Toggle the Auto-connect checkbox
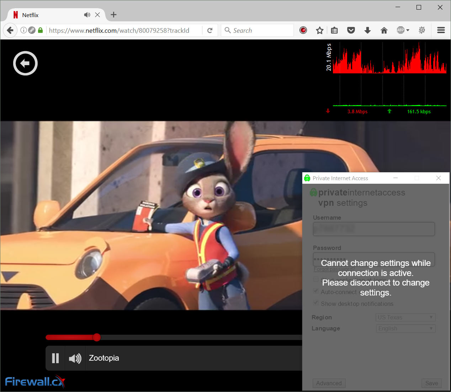The height and width of the screenshot is (392, 451). coord(316,291)
